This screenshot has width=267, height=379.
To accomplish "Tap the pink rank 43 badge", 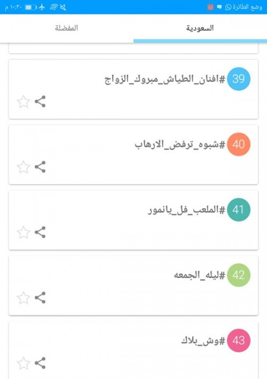I will [239, 341].
